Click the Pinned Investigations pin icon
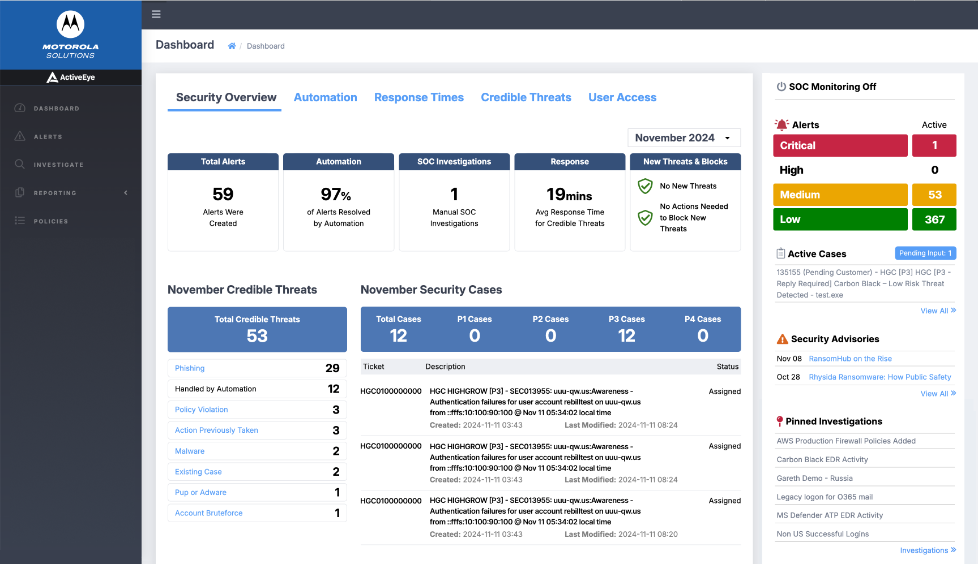 [780, 421]
